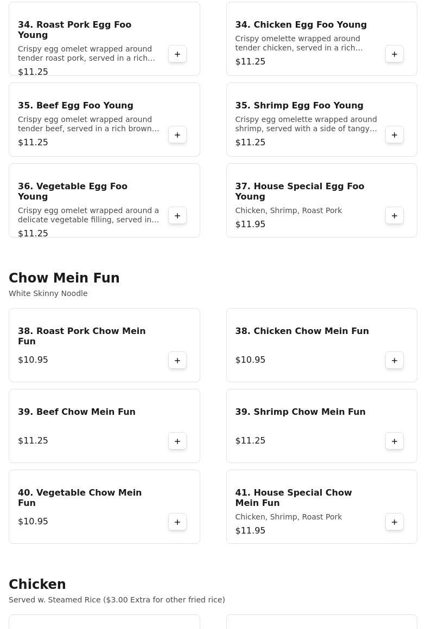The image size is (426, 629).
Task: Click Vegetable Egg Foo Young description text
Action: point(88,215)
